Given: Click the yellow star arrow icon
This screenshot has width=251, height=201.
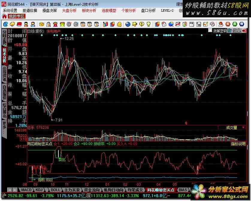Looking at the screenshot, I should pos(134,24).
